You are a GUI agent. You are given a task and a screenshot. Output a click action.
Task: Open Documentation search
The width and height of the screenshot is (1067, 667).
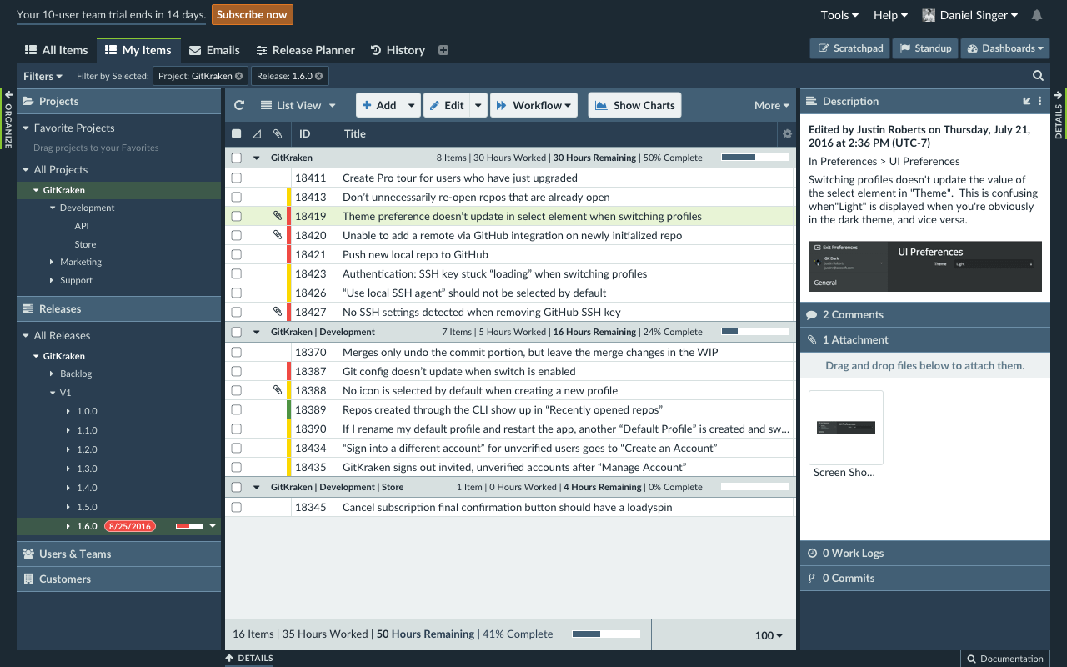tap(1005, 659)
